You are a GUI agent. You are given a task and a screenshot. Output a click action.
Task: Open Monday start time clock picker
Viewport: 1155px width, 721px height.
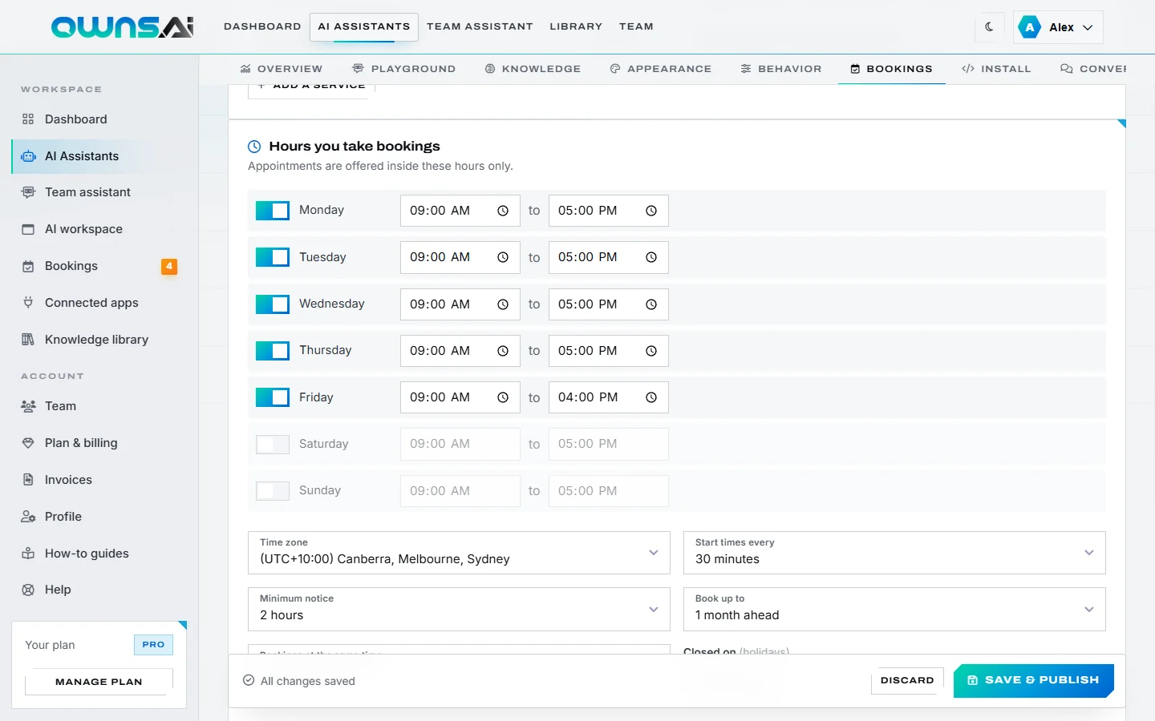coord(503,211)
